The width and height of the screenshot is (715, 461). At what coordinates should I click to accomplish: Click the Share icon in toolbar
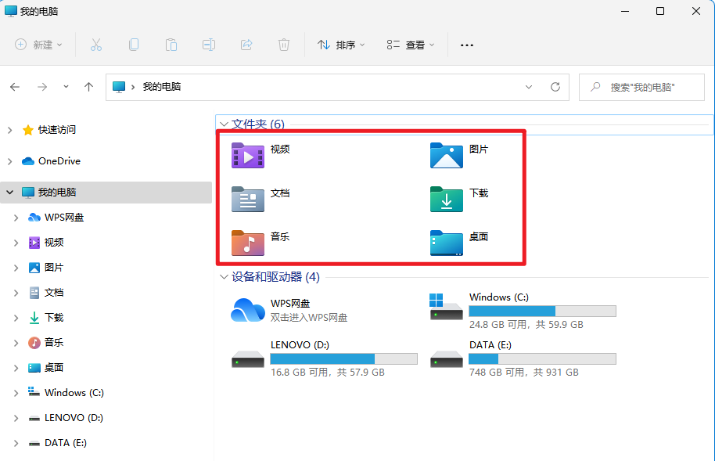click(x=246, y=45)
